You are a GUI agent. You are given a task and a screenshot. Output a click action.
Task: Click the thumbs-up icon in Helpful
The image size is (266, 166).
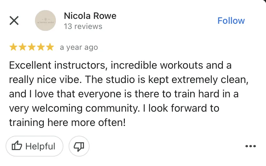[x=17, y=146]
